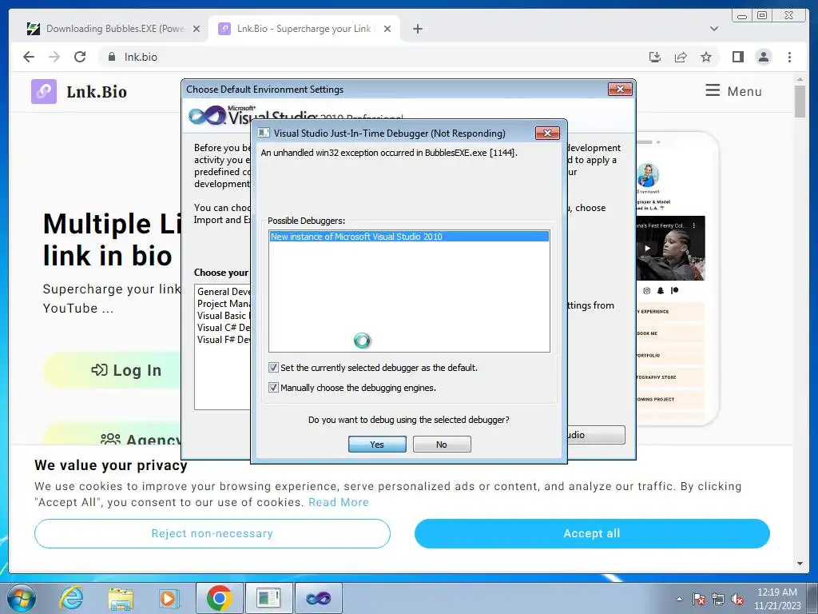
Task: Open the cookie Read More link
Action: [x=339, y=502]
